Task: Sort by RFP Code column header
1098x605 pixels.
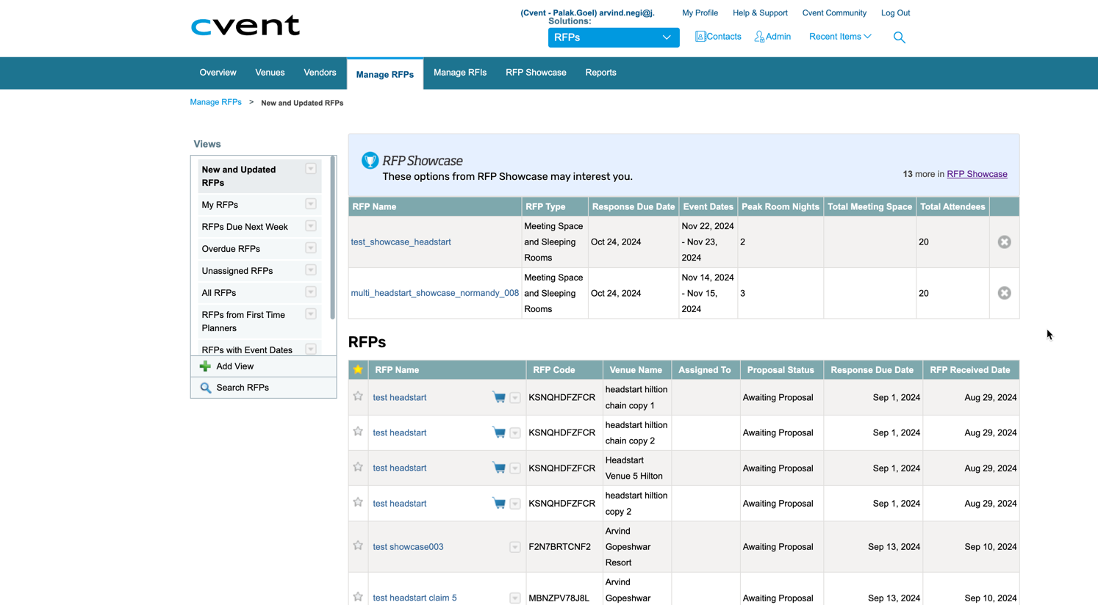Action: tap(554, 370)
